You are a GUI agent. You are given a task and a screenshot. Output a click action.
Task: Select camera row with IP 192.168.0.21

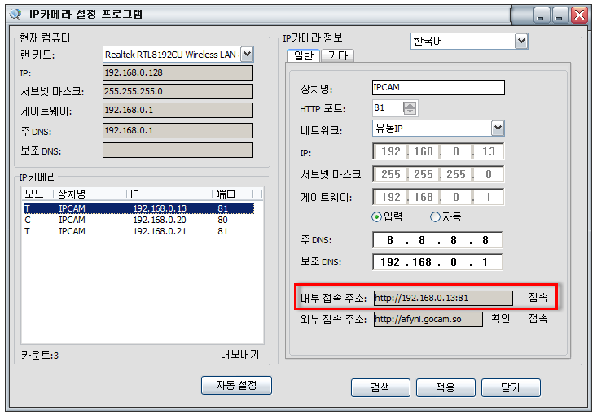pos(138,231)
